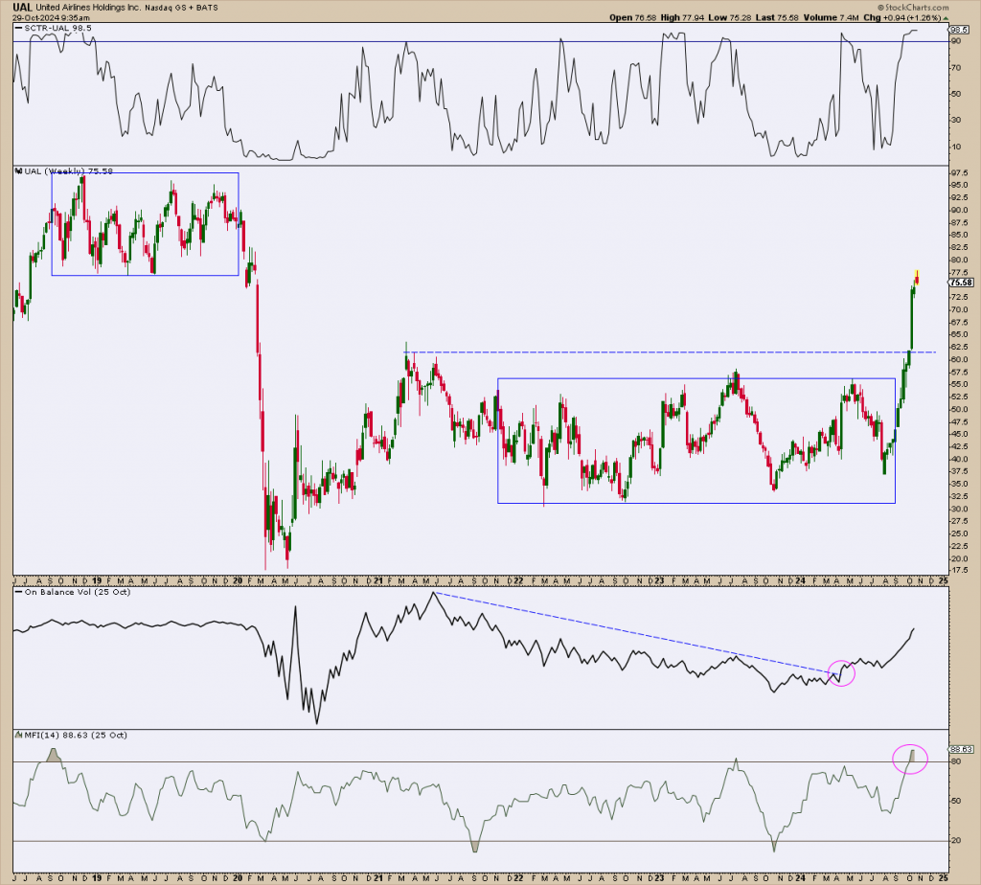Select the 55.0 price axis label

click(x=960, y=385)
